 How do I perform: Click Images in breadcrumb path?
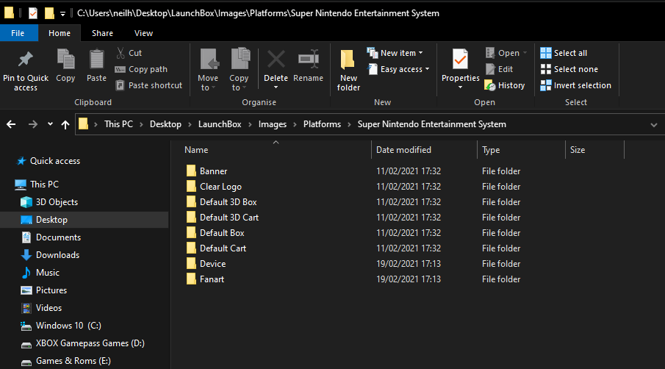pos(273,124)
